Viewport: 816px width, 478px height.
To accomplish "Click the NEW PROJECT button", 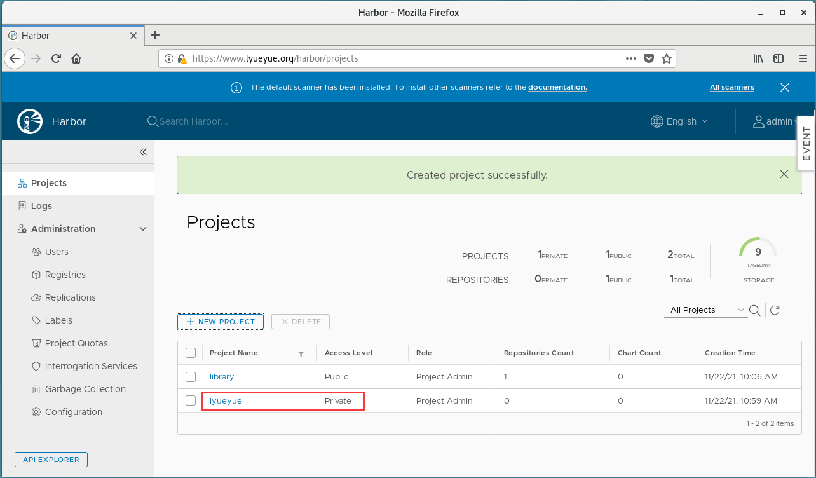I will (x=221, y=322).
